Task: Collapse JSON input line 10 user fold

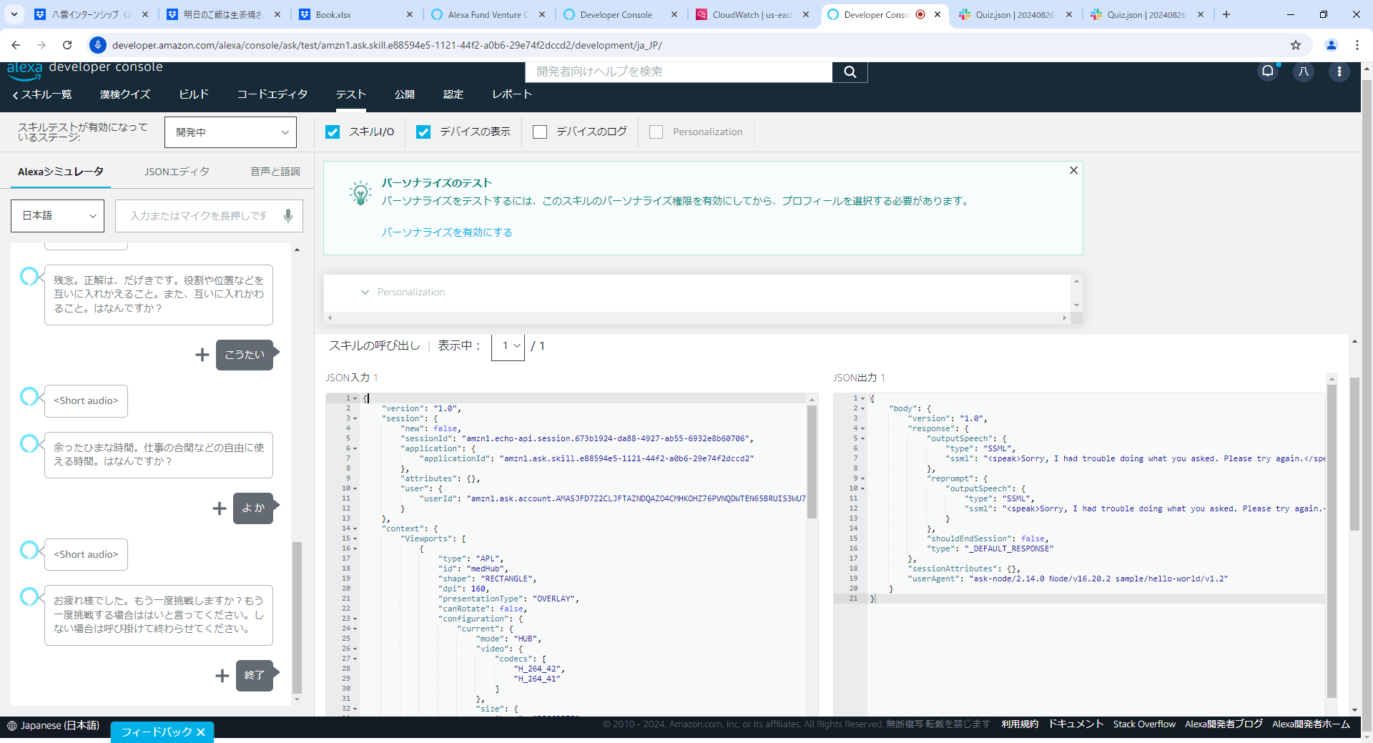Action: 355,489
